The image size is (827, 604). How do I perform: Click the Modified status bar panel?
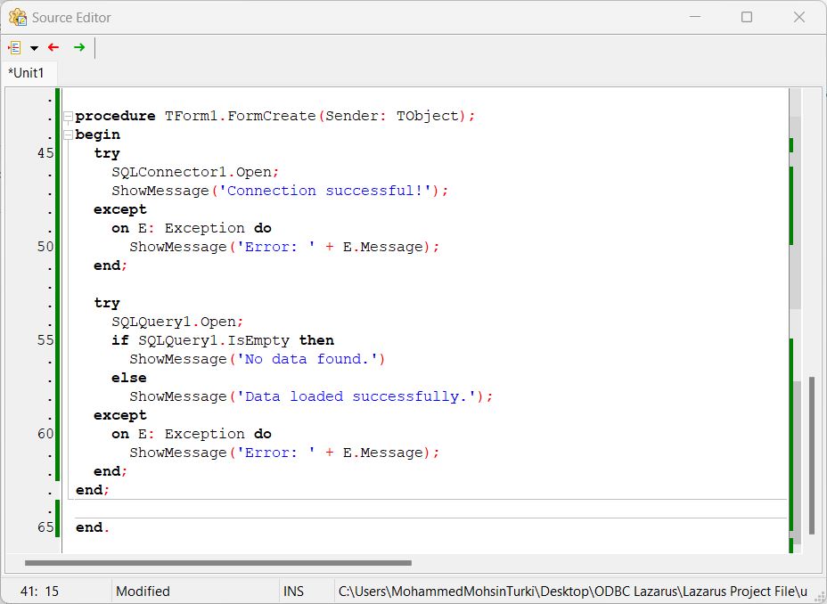pos(143,591)
